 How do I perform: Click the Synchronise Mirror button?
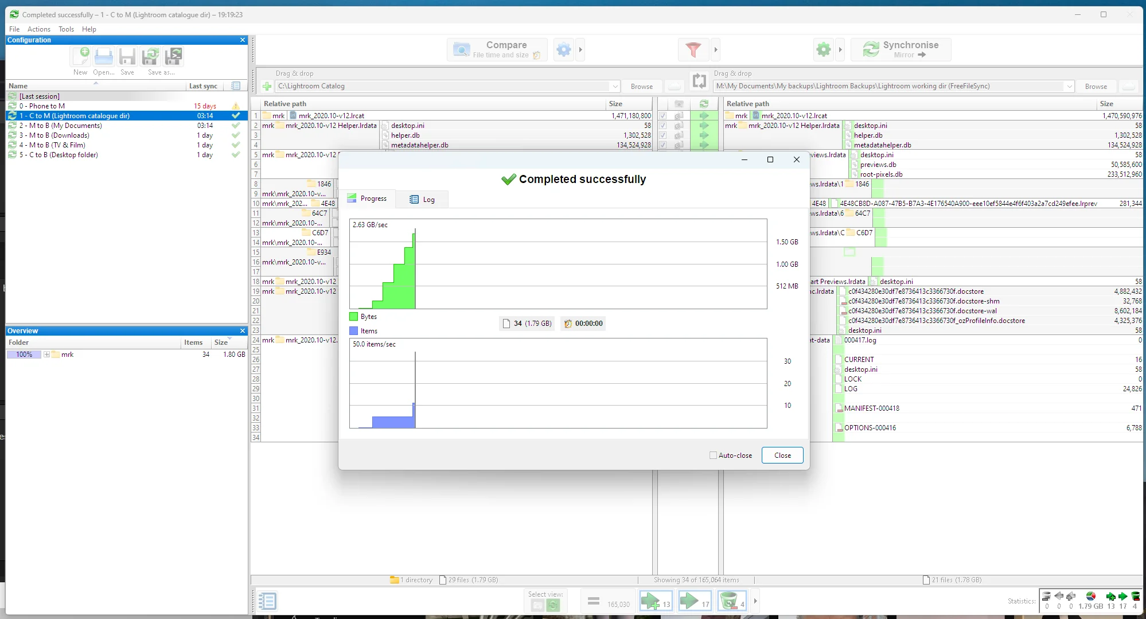(x=901, y=50)
